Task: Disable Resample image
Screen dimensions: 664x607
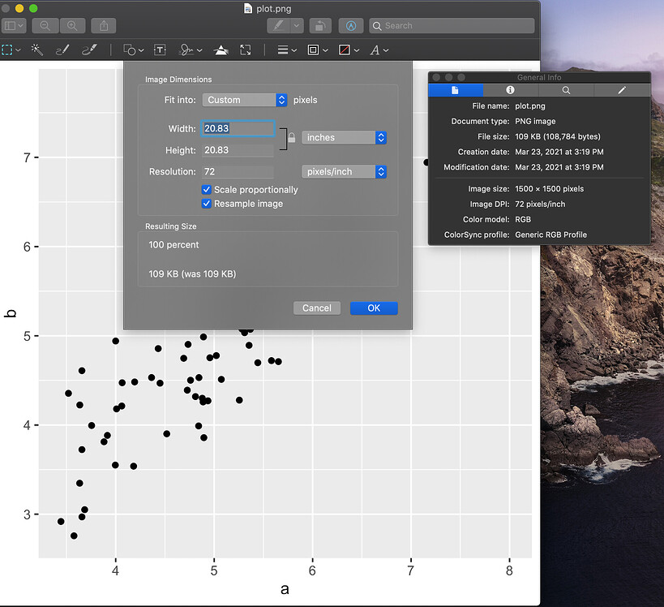Action: pos(205,204)
